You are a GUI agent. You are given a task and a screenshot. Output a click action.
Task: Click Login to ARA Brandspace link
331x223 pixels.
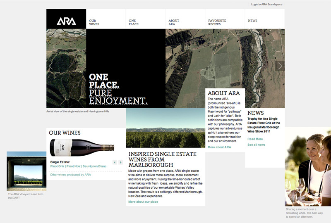click(x=266, y=4)
